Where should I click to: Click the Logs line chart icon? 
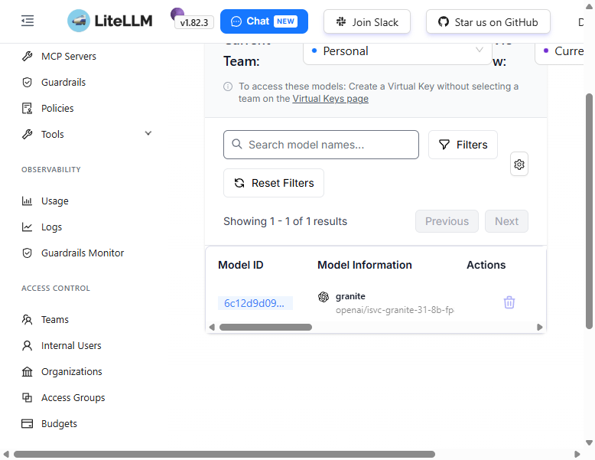coord(27,227)
